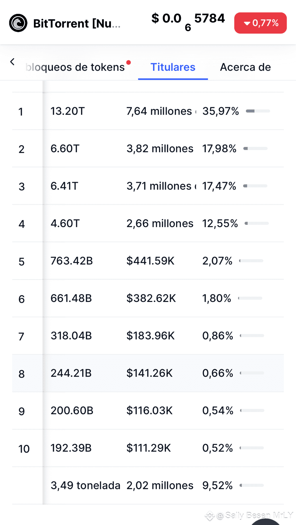
Task: Click the down arrow in the red badge
Action: point(247,23)
